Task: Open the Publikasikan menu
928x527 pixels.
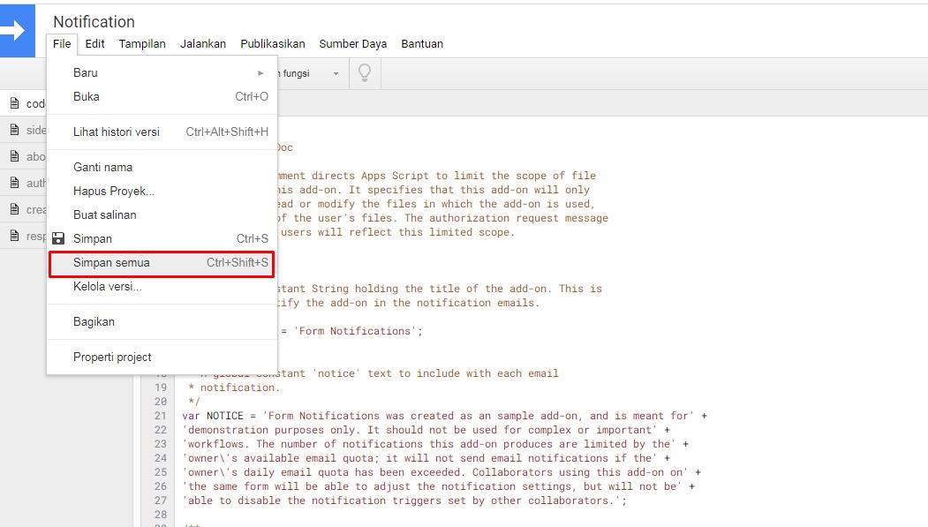Action: pyautogui.click(x=272, y=43)
